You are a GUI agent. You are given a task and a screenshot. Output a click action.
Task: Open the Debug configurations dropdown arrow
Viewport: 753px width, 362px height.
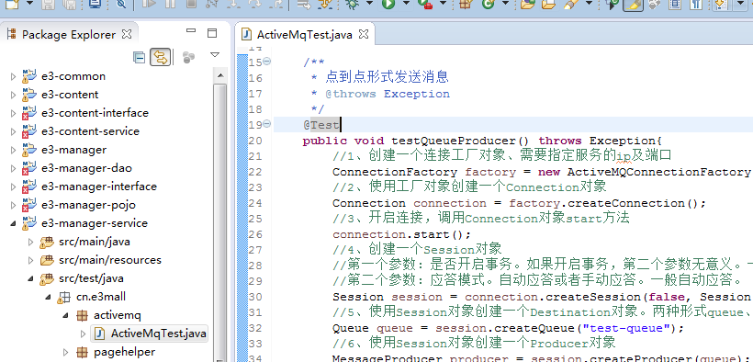[x=369, y=4]
